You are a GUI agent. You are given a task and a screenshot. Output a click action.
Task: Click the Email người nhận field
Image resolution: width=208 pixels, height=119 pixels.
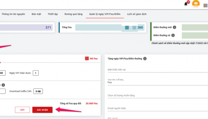pos(158,108)
